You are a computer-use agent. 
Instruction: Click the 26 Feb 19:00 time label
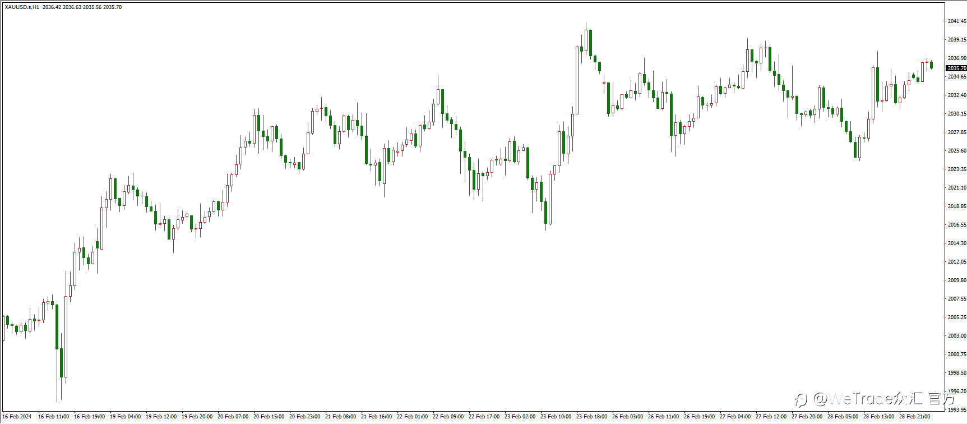click(699, 417)
